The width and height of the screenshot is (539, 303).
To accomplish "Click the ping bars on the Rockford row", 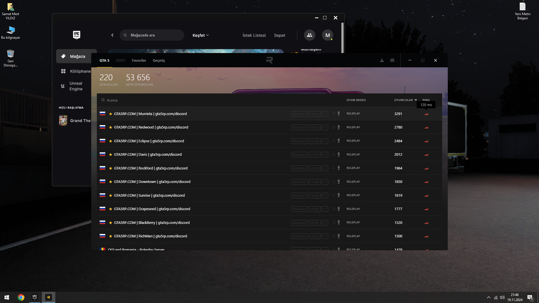I will 426,168.
